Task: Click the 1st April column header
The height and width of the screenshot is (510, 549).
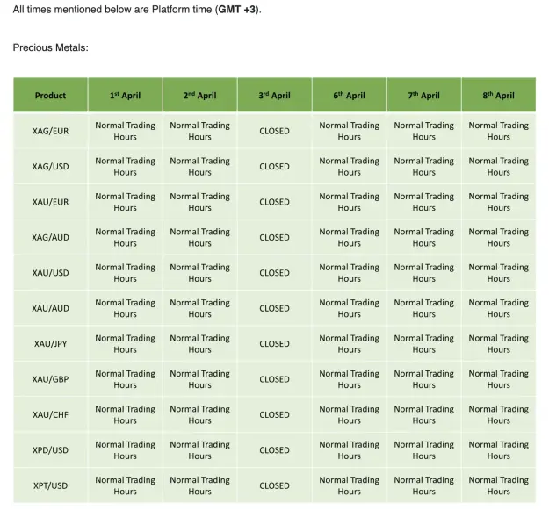Action: (125, 95)
